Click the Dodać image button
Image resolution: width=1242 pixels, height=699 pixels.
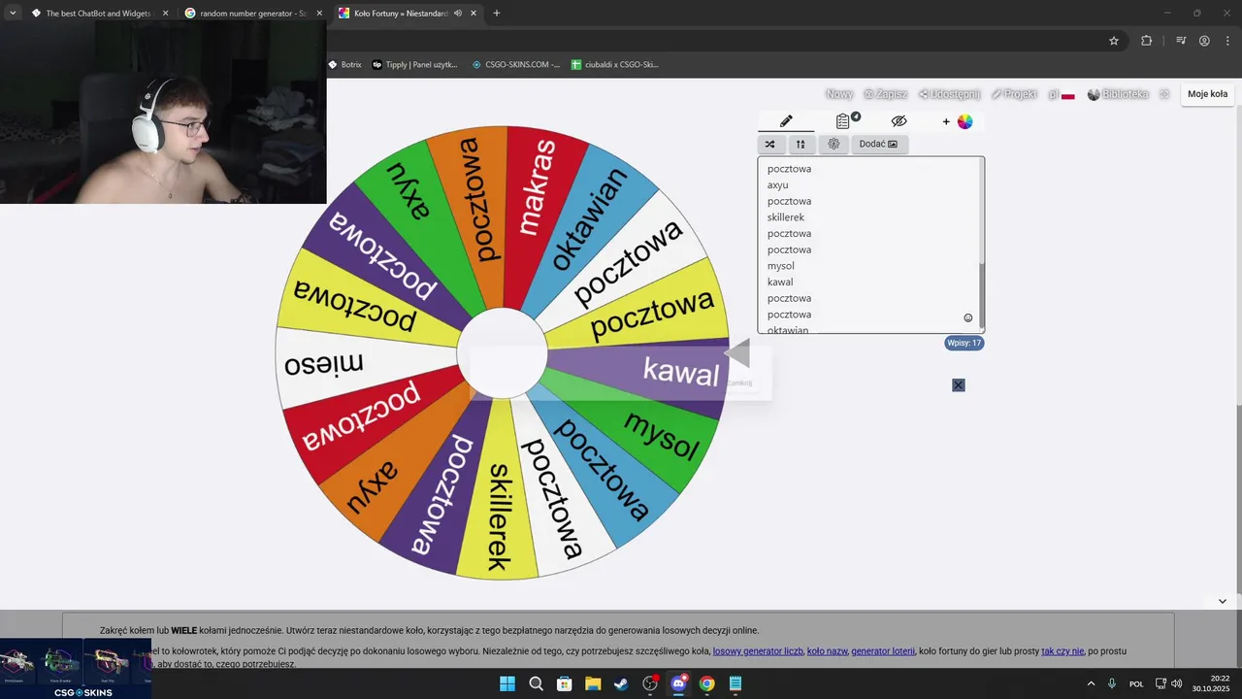point(878,144)
